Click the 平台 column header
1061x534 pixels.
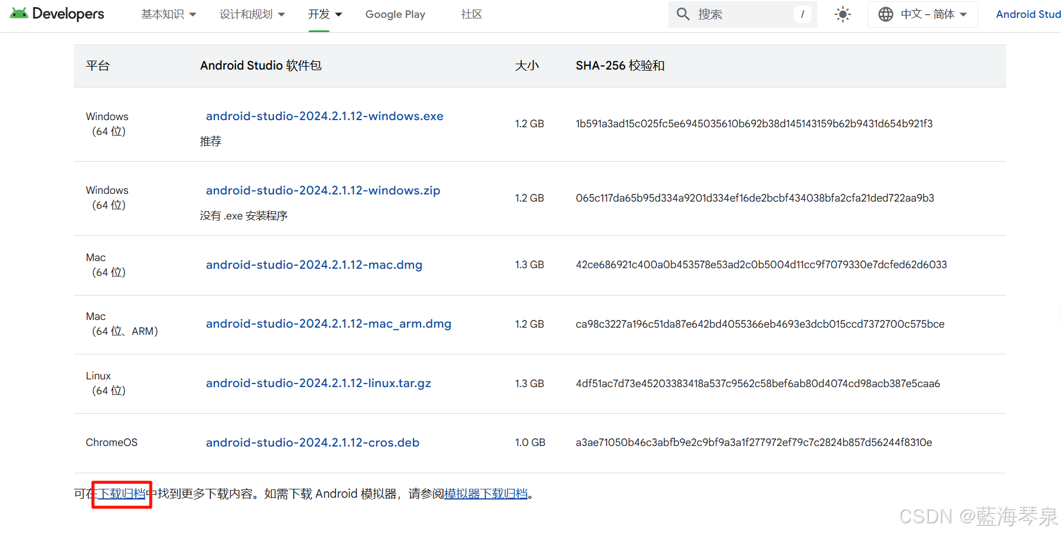coord(98,65)
